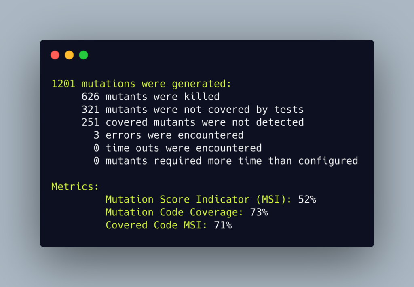Viewport: 414px width, 287px height.
Task: Click the number 626 of killed mutants
Action: pyautogui.click(x=90, y=97)
